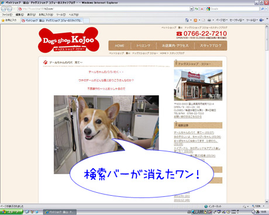The width and height of the screenshot is (269, 215).
Task: Click the Print icon in toolbar
Action: tap(209, 20)
